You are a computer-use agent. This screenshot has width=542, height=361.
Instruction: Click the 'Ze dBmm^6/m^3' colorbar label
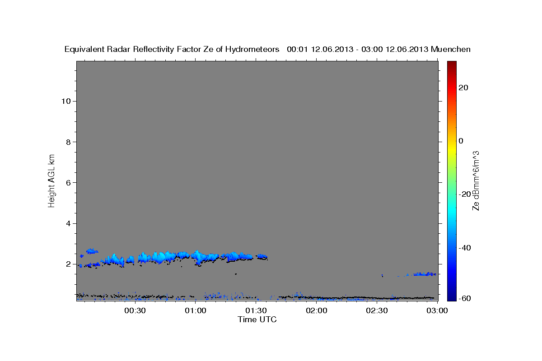[x=476, y=180]
